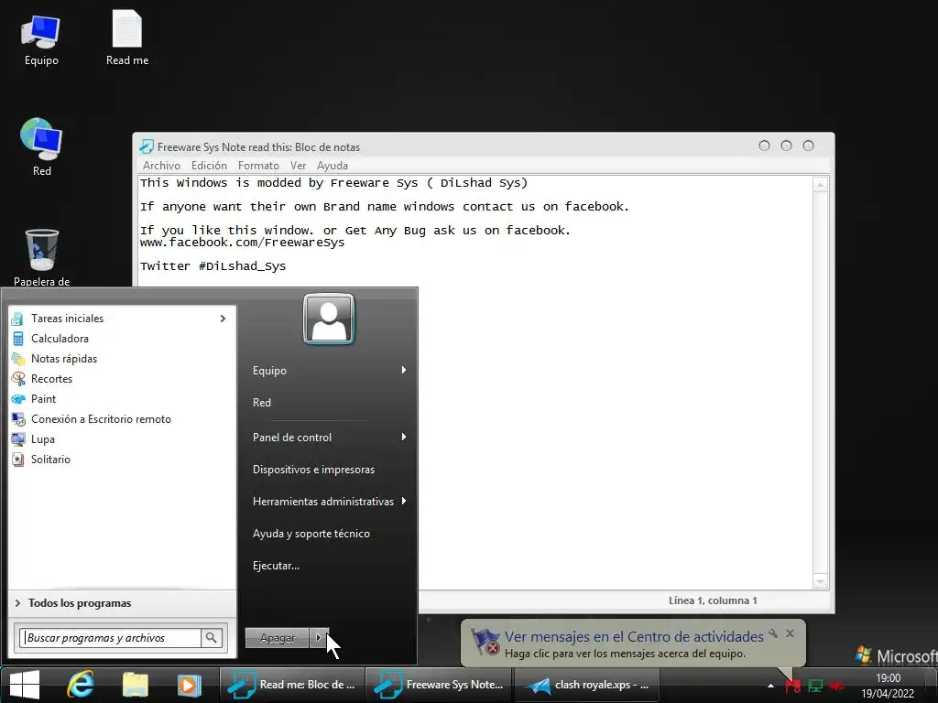Screen dimensions: 938x703
Task: Expand the Panel de control submenu
Action: [x=404, y=437]
